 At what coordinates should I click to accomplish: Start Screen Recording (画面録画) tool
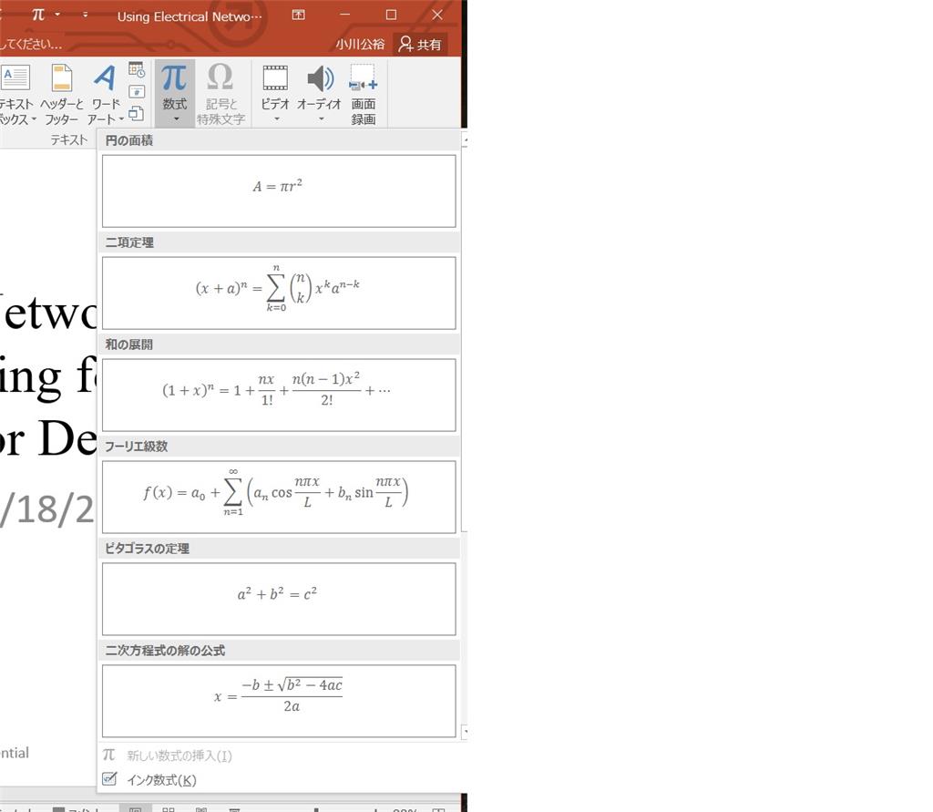[x=363, y=96]
